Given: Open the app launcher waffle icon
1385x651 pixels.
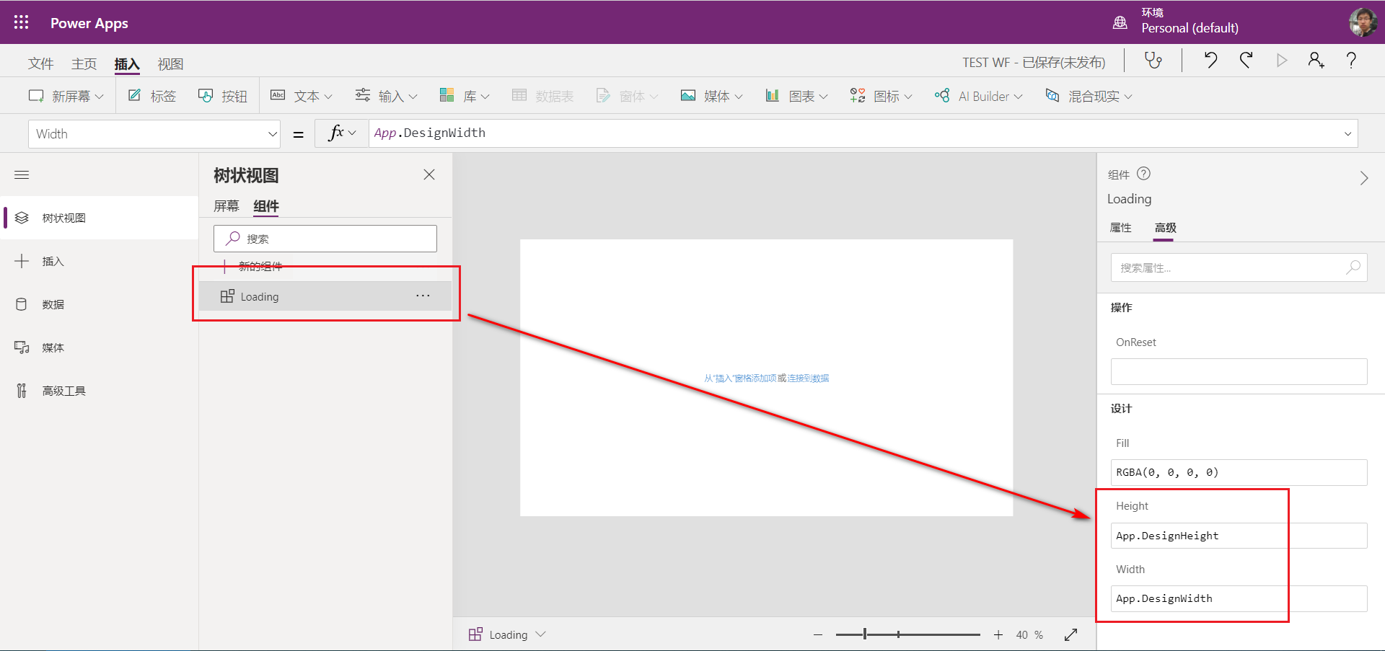Looking at the screenshot, I should [x=21, y=22].
